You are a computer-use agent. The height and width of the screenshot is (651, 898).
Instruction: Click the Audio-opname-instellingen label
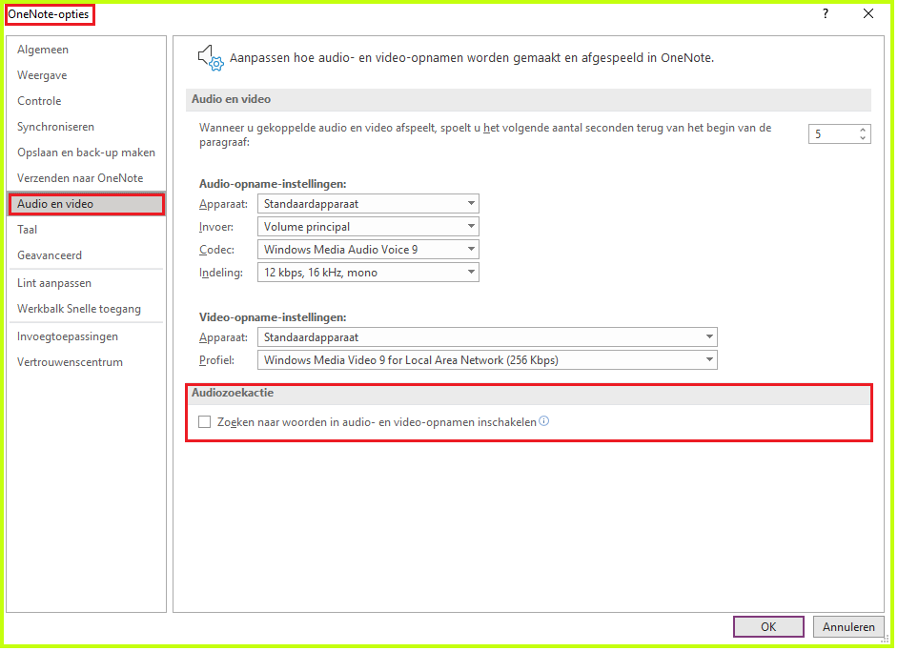(x=274, y=184)
